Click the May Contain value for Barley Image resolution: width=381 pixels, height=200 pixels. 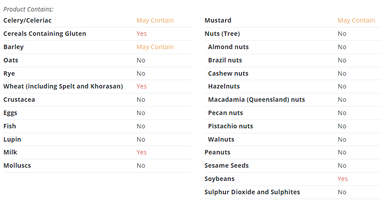tap(155, 47)
